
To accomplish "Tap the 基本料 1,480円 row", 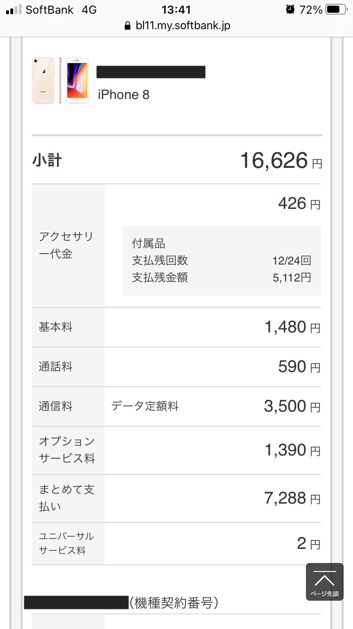I will click(177, 327).
